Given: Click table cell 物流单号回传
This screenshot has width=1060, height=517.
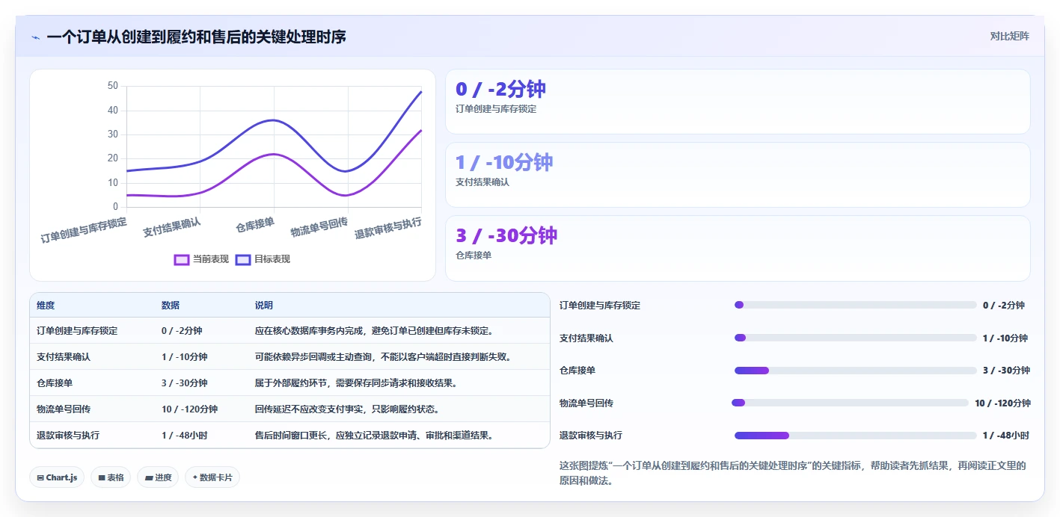Looking at the screenshot, I should tap(64, 409).
